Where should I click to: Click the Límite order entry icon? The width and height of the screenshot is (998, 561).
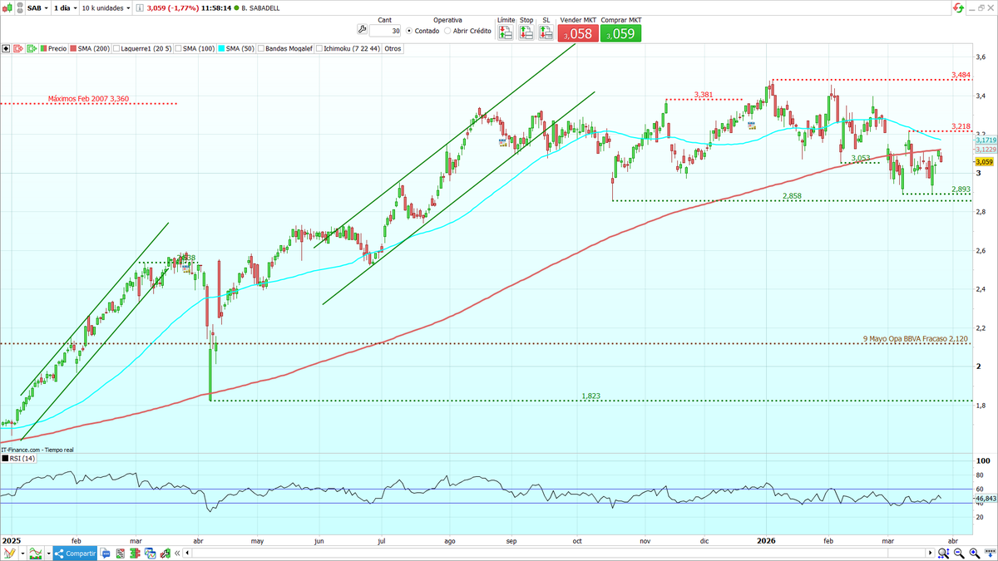[506, 32]
